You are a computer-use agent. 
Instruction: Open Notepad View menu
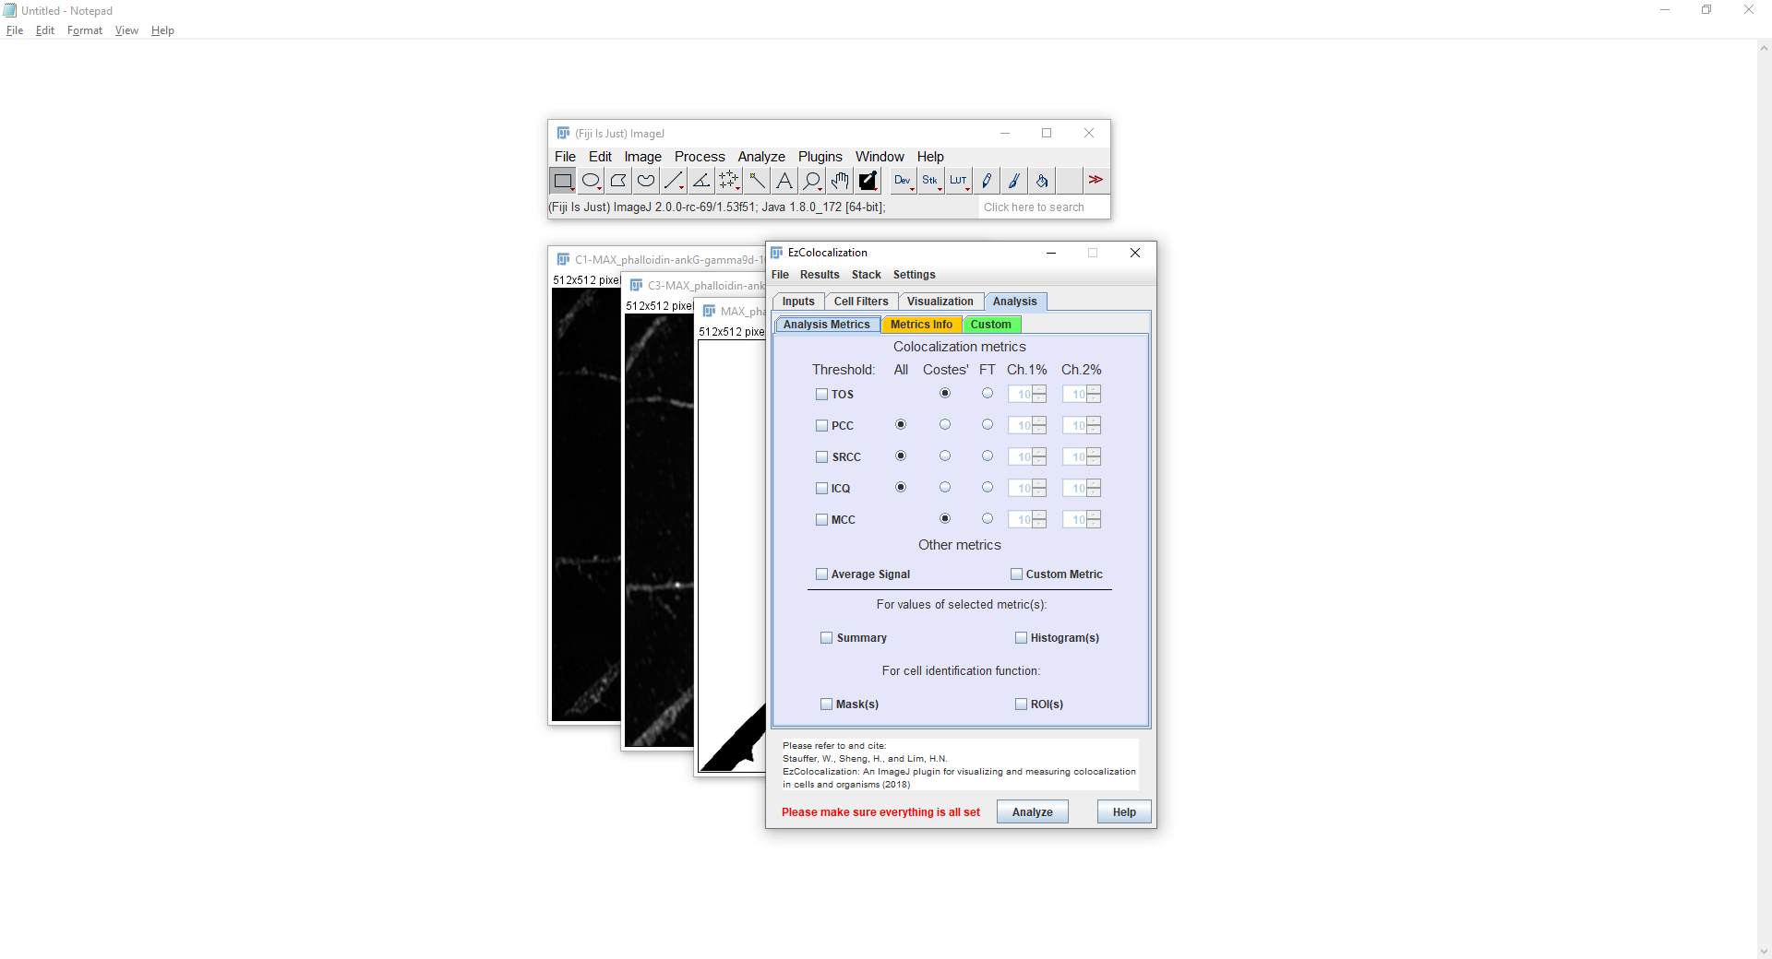(126, 30)
